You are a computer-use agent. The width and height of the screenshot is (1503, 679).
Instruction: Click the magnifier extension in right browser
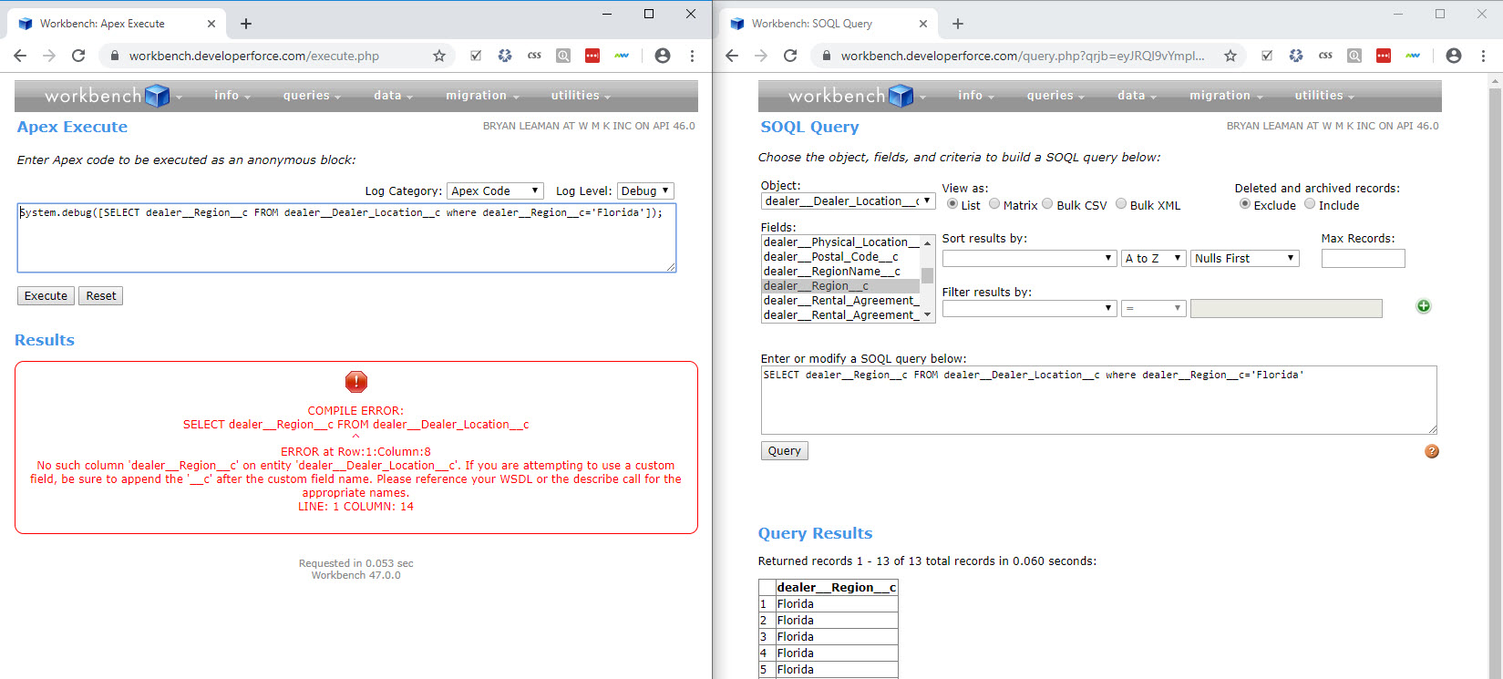coord(1354,56)
